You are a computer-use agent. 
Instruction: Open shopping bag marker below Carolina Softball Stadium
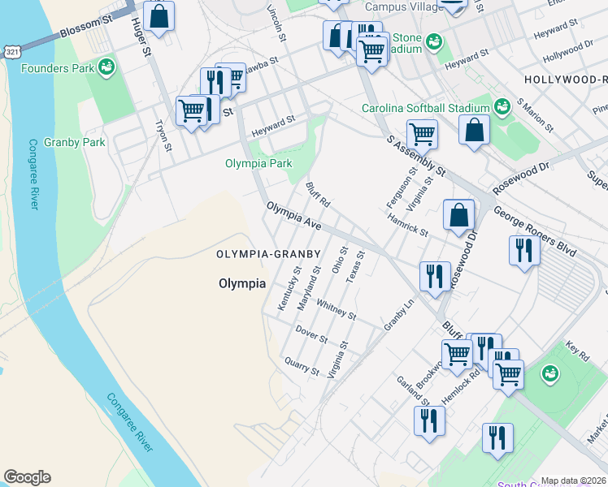(x=474, y=133)
